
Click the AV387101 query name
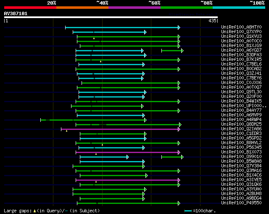(16, 13)
